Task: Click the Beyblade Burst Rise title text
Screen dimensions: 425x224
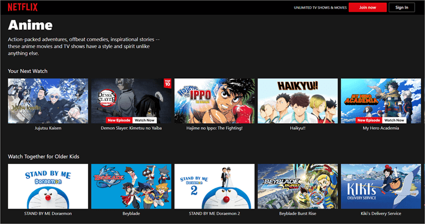Action: click(x=298, y=213)
